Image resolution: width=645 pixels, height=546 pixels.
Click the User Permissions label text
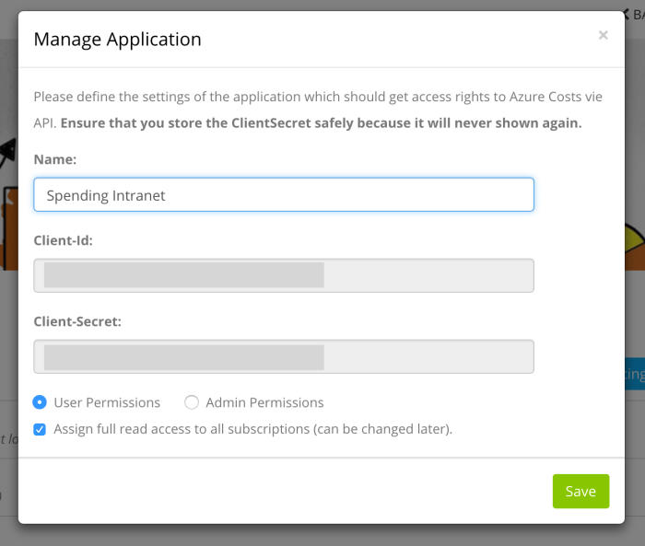coord(107,402)
